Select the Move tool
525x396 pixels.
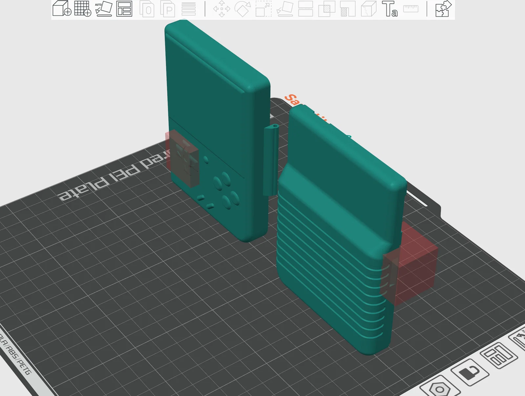click(x=222, y=9)
